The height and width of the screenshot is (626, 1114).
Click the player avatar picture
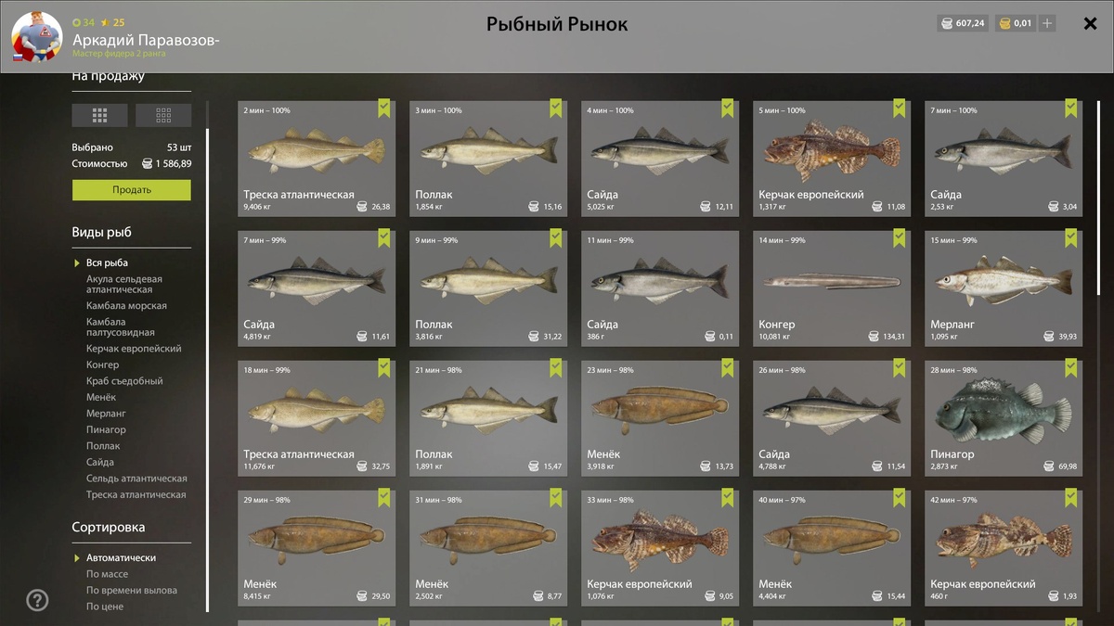click(36, 36)
